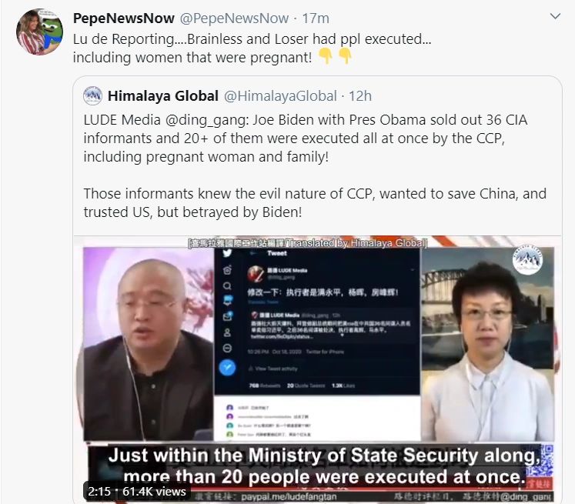Image resolution: width=575 pixels, height=504 pixels.
Task: Open messages envelope icon in video sidebar
Action: pos(227,316)
